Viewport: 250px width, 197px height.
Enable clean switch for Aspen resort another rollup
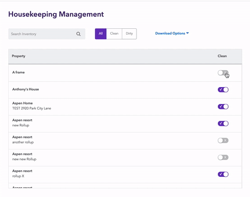[x=223, y=140]
